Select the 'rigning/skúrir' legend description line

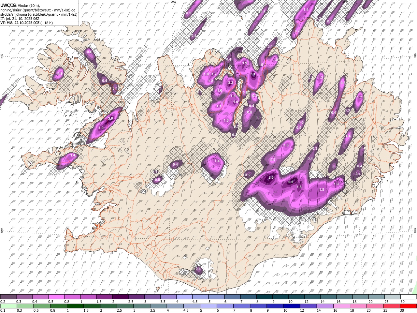click(x=38, y=10)
